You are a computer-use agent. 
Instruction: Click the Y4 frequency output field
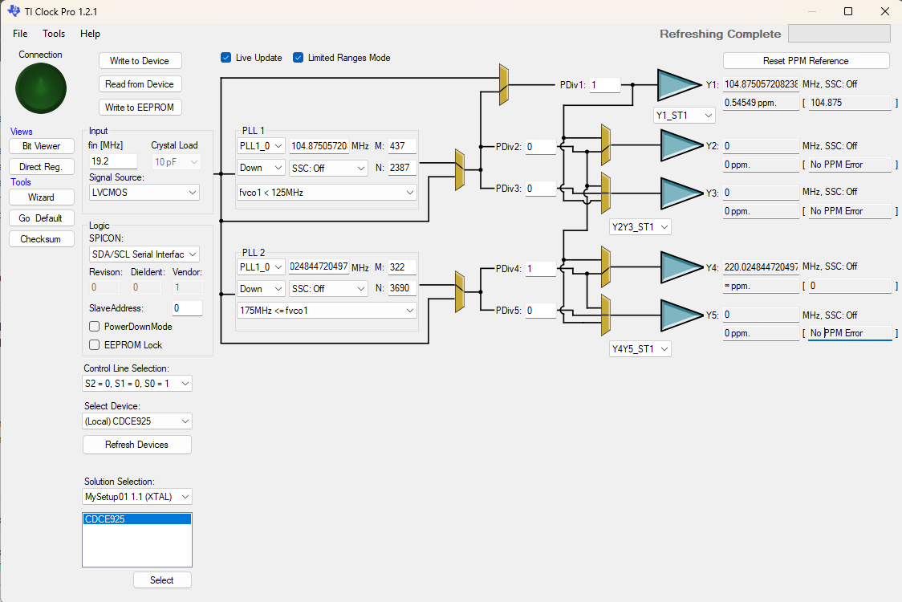click(x=761, y=267)
